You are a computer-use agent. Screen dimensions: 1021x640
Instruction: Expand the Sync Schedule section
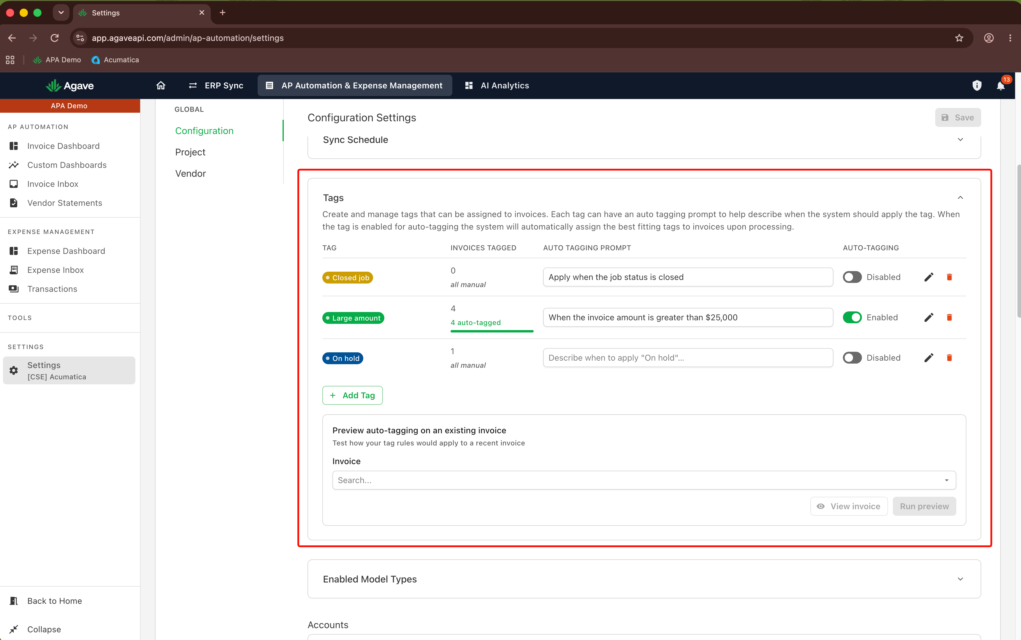[x=960, y=140]
